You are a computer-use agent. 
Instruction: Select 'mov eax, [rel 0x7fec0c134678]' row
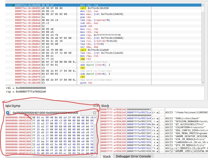[x=103, y=14]
